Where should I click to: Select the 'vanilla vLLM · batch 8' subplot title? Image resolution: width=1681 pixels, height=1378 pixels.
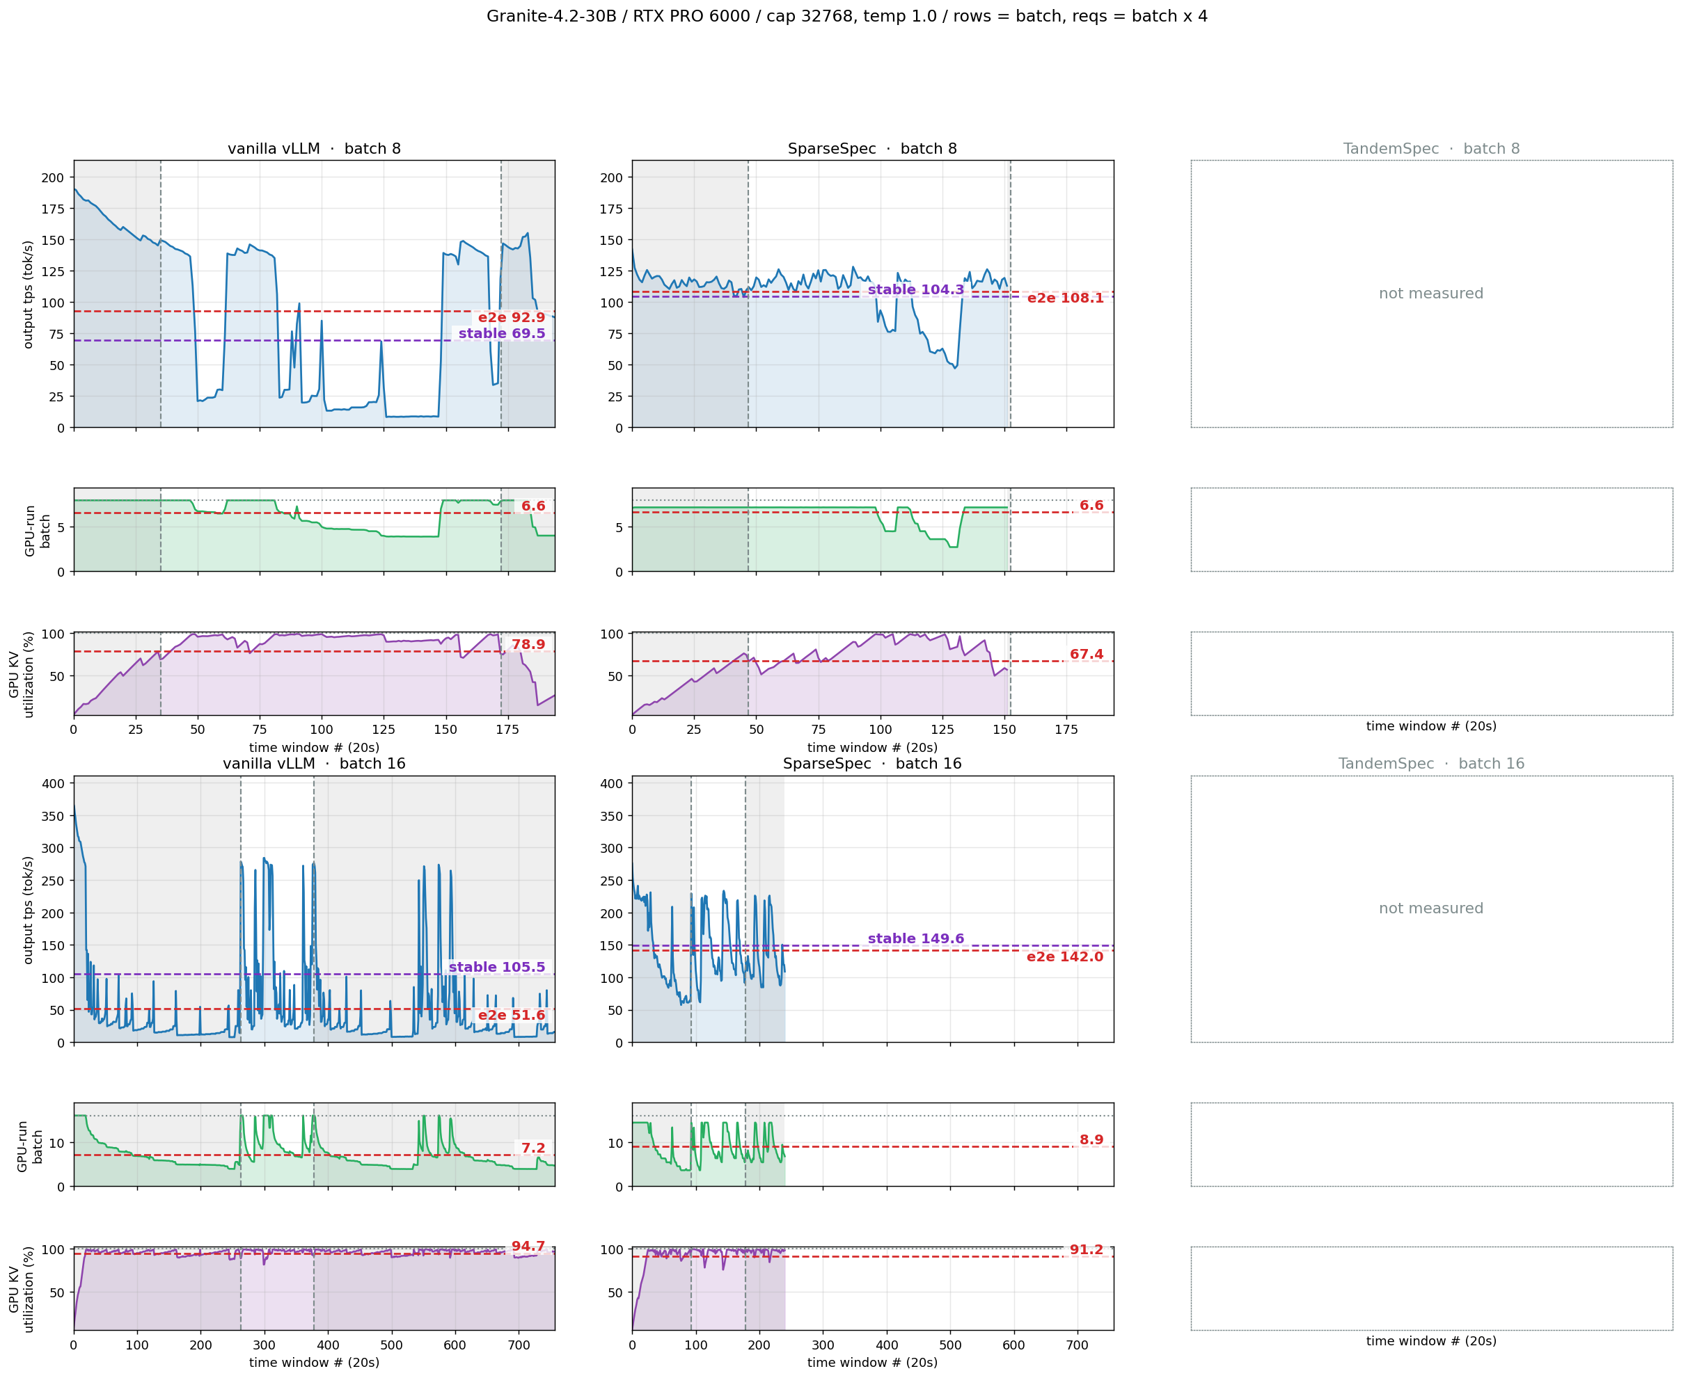pyautogui.click(x=314, y=148)
